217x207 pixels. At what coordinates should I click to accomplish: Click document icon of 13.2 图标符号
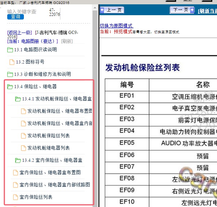click(12, 62)
